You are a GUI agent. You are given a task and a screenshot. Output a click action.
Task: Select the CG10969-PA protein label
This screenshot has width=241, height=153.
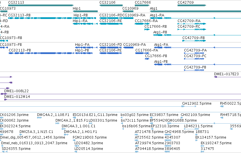(135, 45)
